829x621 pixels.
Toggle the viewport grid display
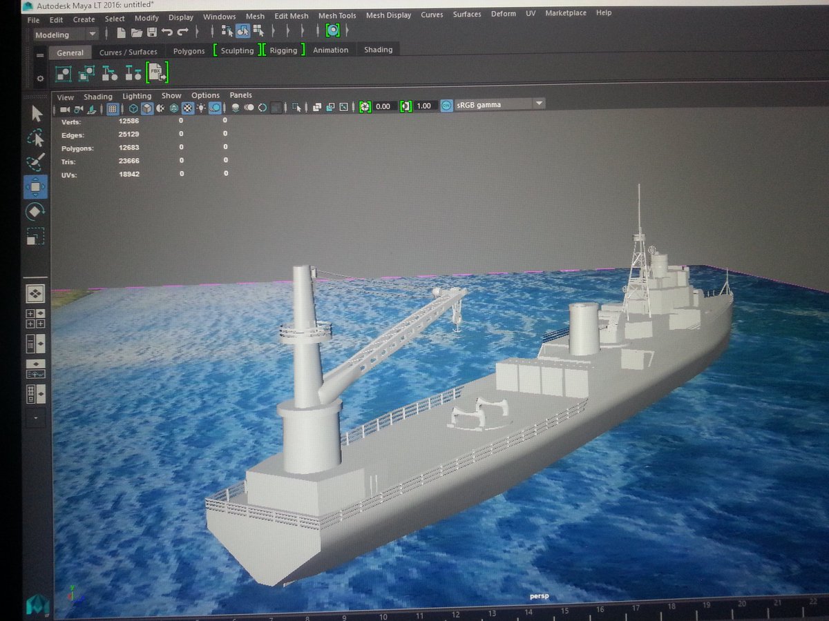(x=112, y=108)
